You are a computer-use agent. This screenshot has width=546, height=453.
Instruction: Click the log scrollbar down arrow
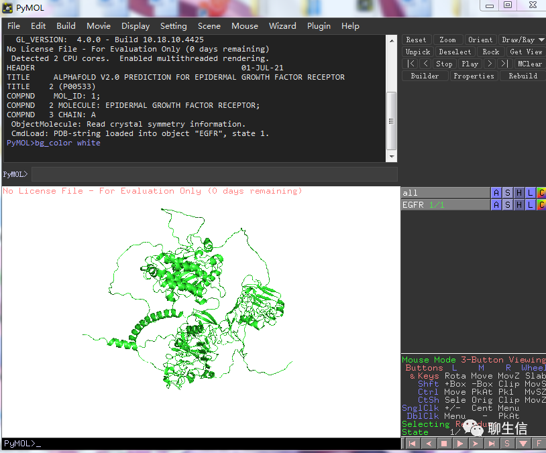[392, 157]
